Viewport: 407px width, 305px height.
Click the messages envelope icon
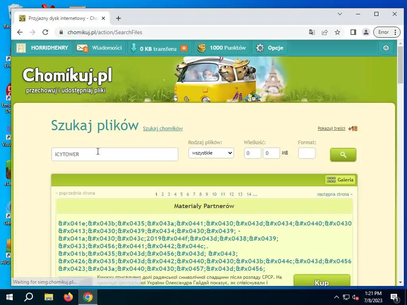82,48
